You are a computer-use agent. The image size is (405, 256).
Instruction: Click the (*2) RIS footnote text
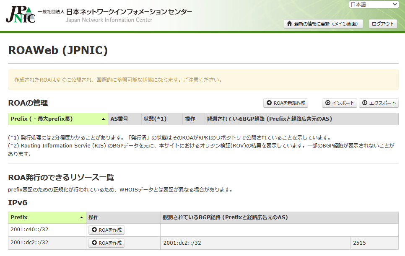click(x=201, y=150)
